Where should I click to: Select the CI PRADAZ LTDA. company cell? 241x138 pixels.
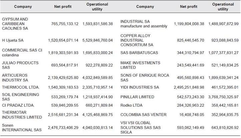pyautogui.click(x=18, y=105)
